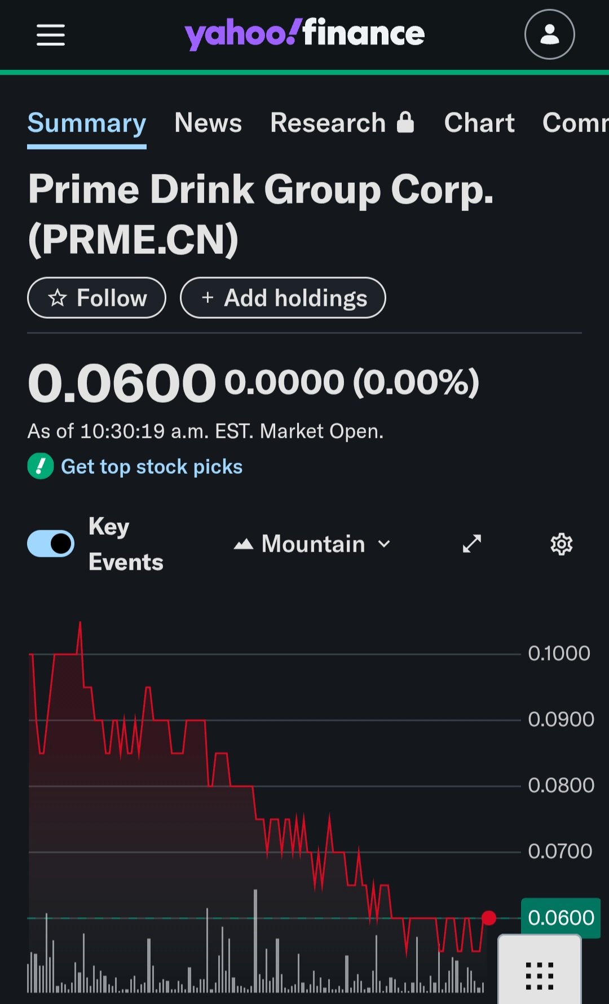Switch to the Summary tab

click(87, 124)
